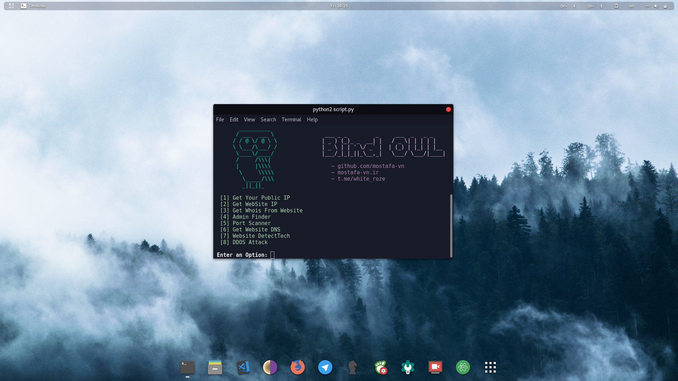
Task: Open the View menu in the terminal
Action: tap(249, 120)
